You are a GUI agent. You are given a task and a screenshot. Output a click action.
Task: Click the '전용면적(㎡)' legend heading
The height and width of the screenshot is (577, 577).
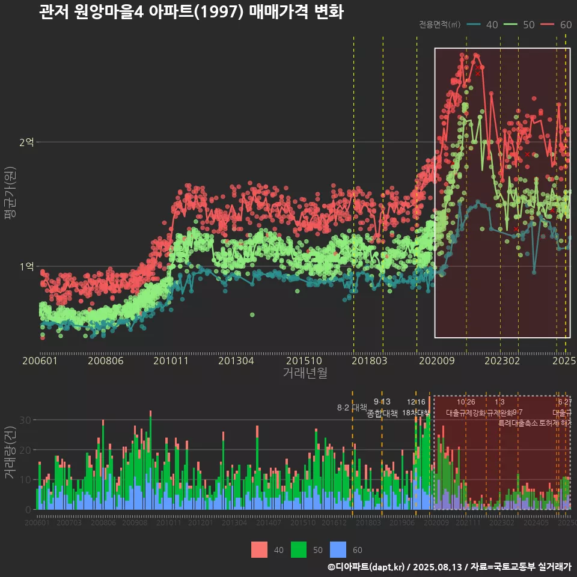[440, 24]
